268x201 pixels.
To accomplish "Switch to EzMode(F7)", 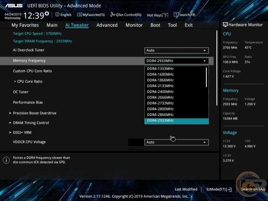I will [219, 189].
